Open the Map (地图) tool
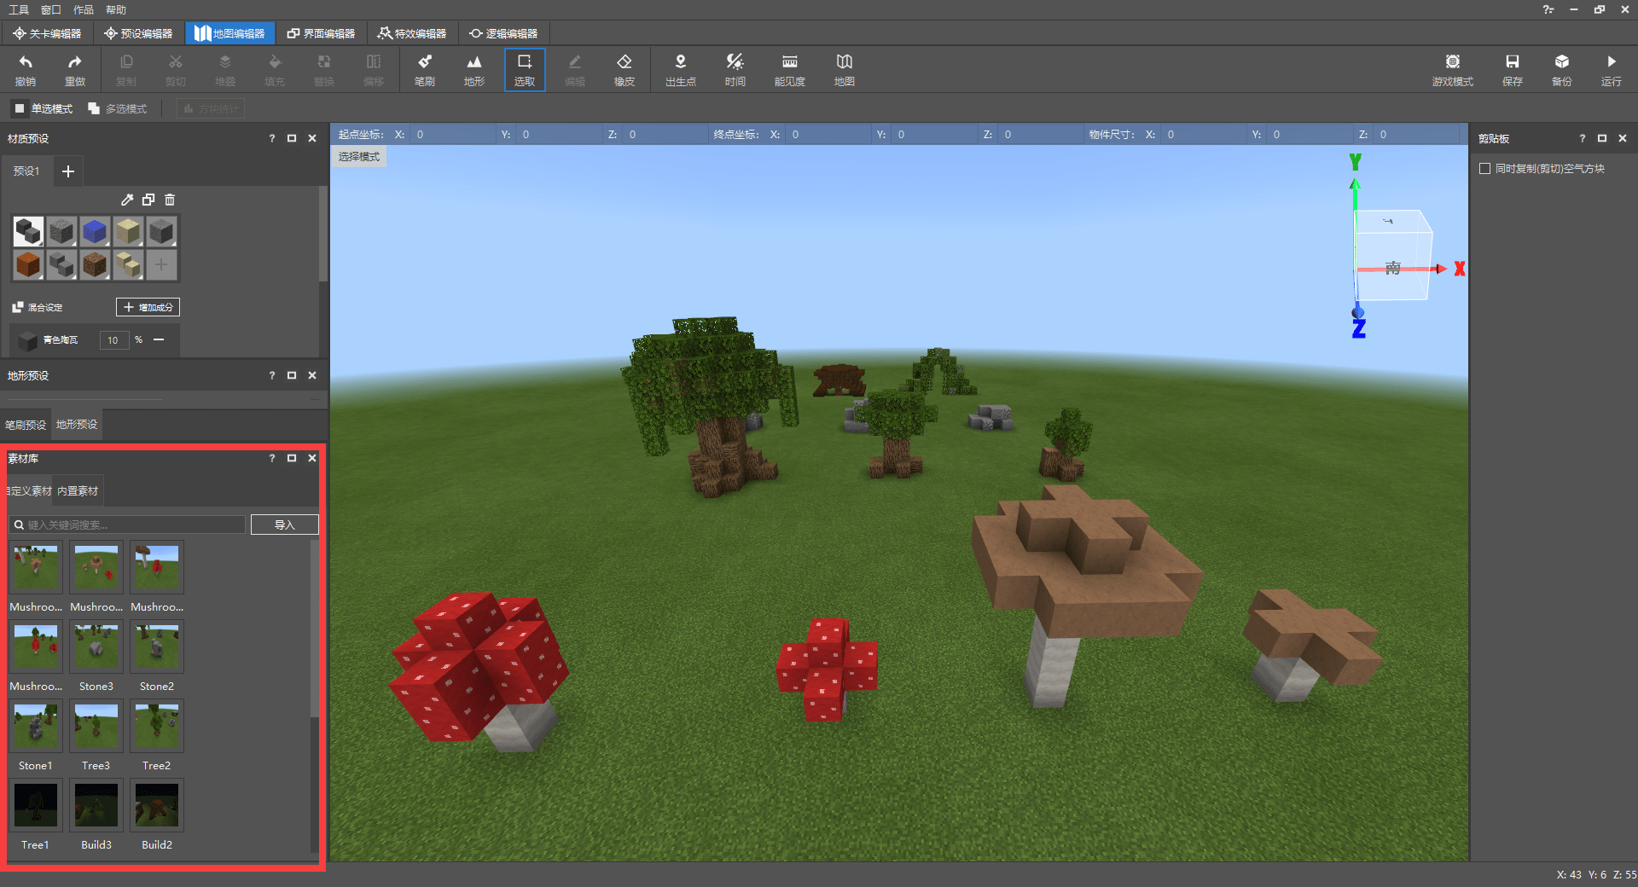1638x887 pixels. tap(845, 70)
